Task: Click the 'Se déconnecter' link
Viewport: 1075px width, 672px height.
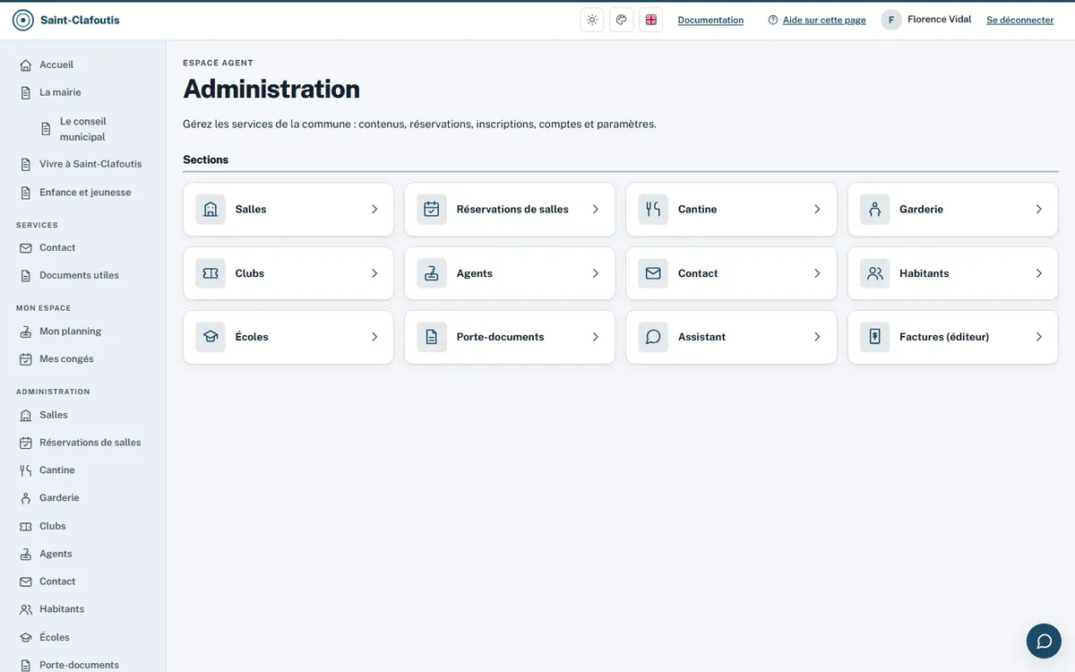Action: tap(1019, 20)
